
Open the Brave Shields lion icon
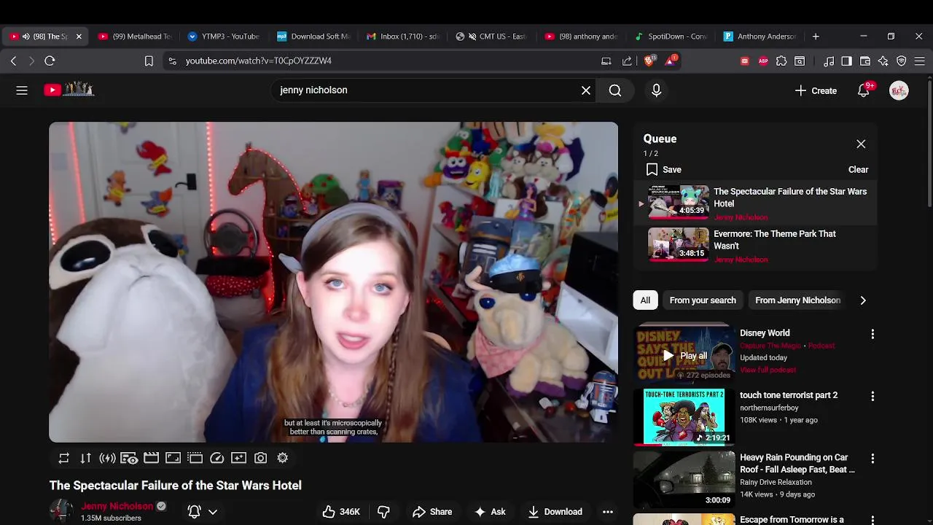[649, 61]
